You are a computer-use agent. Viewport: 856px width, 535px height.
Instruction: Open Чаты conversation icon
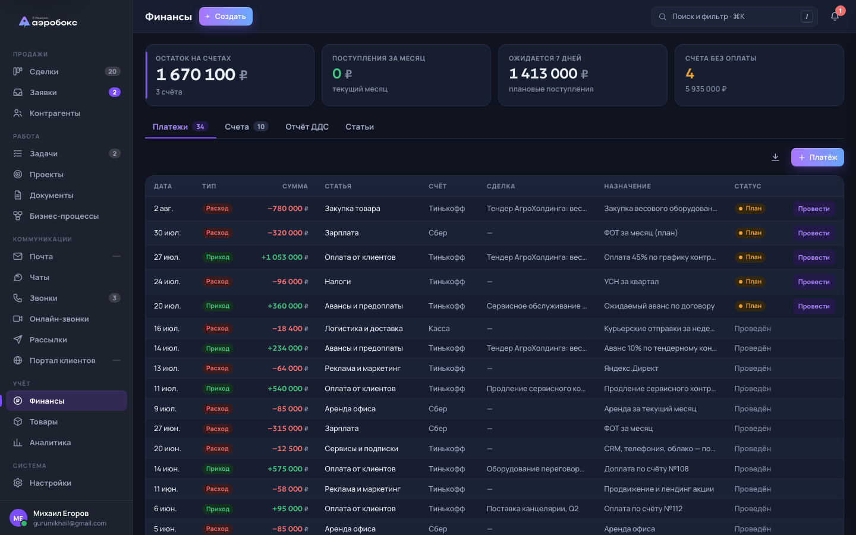[18, 277]
